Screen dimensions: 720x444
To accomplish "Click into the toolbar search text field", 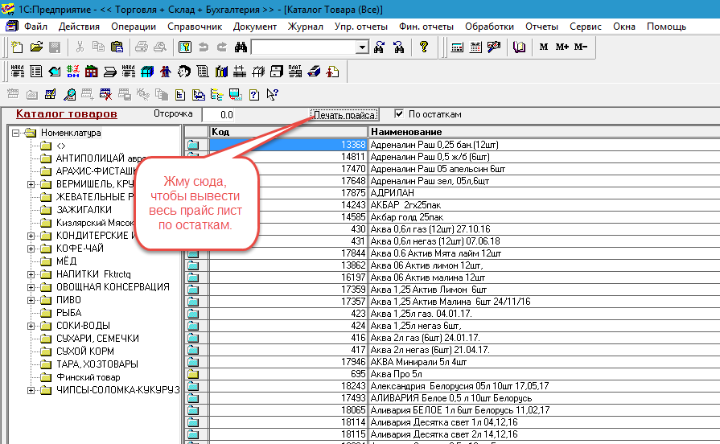I will (304, 47).
